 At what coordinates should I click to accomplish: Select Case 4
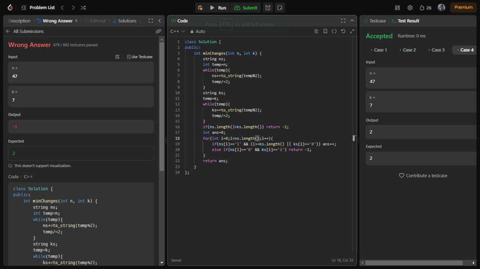[465, 50]
